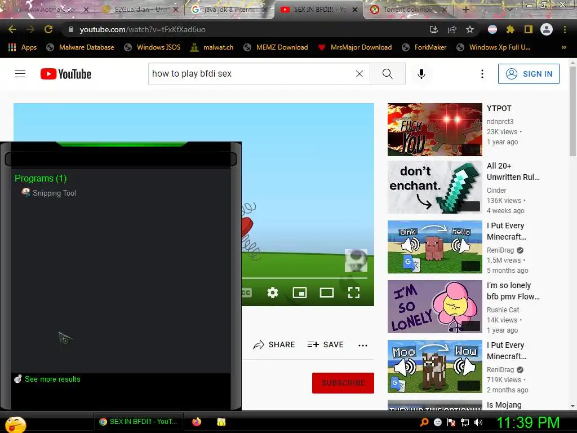The width and height of the screenshot is (577, 433).
Task: Clear the search text with the X
Action: tap(359, 74)
